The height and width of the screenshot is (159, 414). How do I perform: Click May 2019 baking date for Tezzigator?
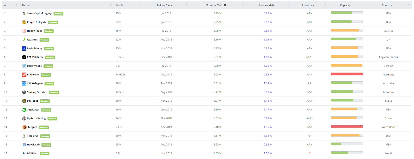(x=166, y=109)
